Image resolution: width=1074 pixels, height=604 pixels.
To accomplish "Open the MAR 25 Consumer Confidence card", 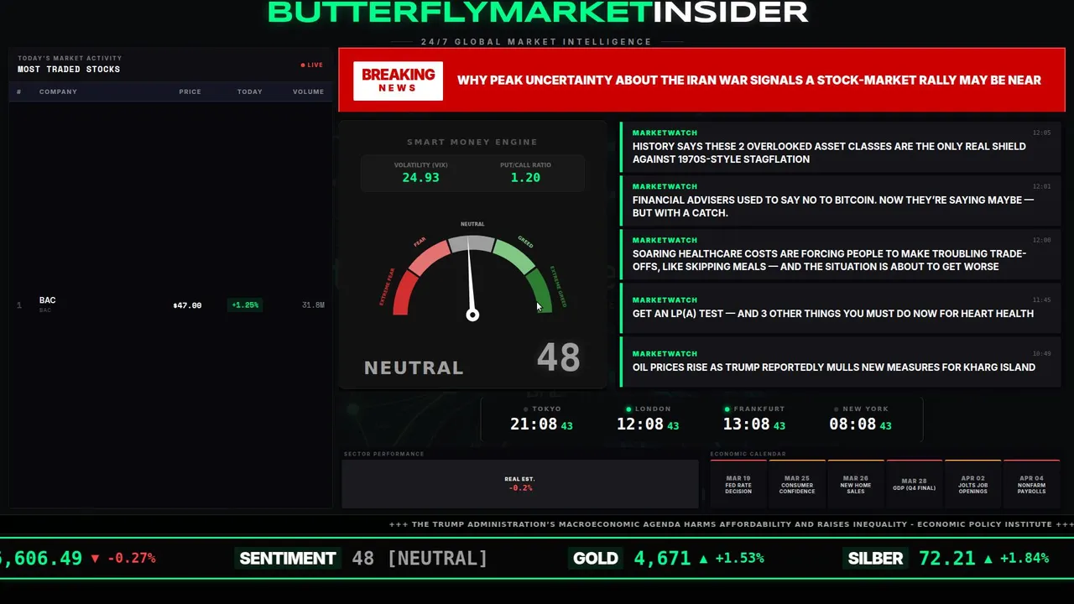I will [797, 484].
